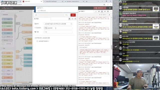Open the sidebar tab list dropdown arrow
160x90 pixels.
[111, 11]
